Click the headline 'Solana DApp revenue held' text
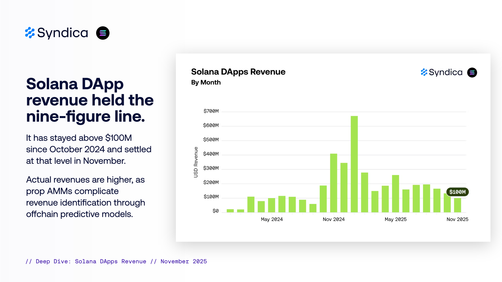 (90, 100)
